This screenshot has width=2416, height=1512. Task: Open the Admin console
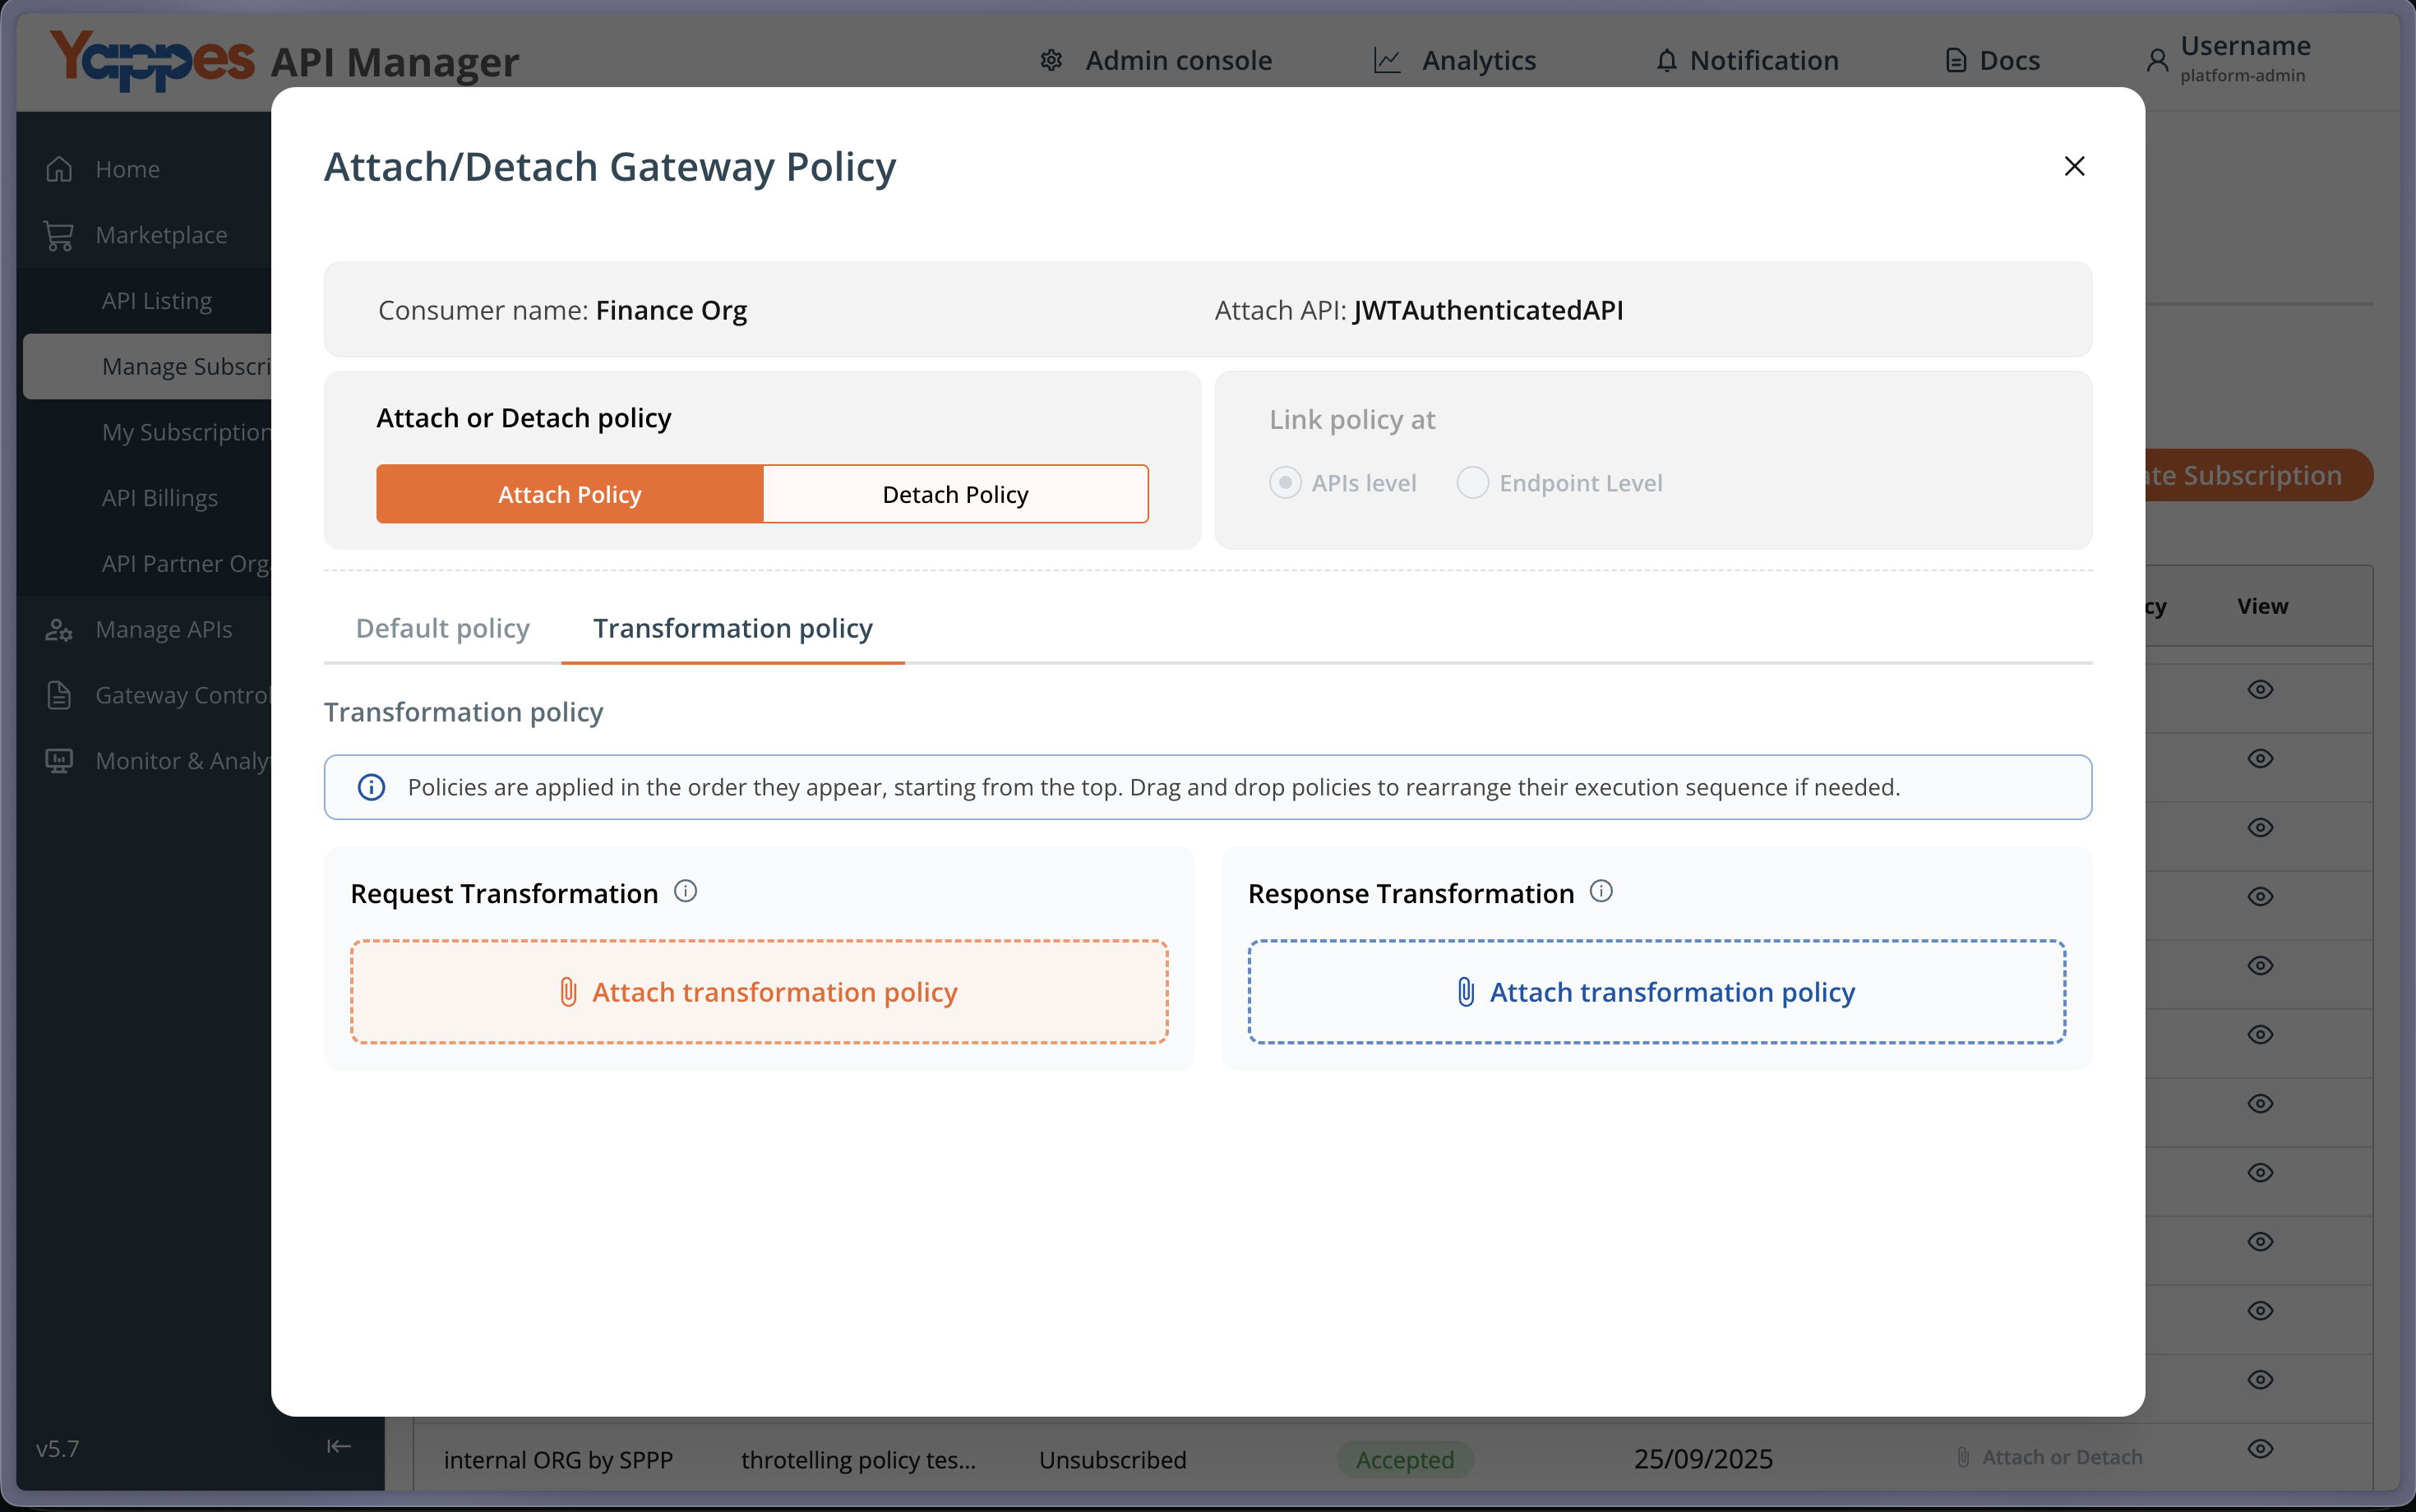1157,60
